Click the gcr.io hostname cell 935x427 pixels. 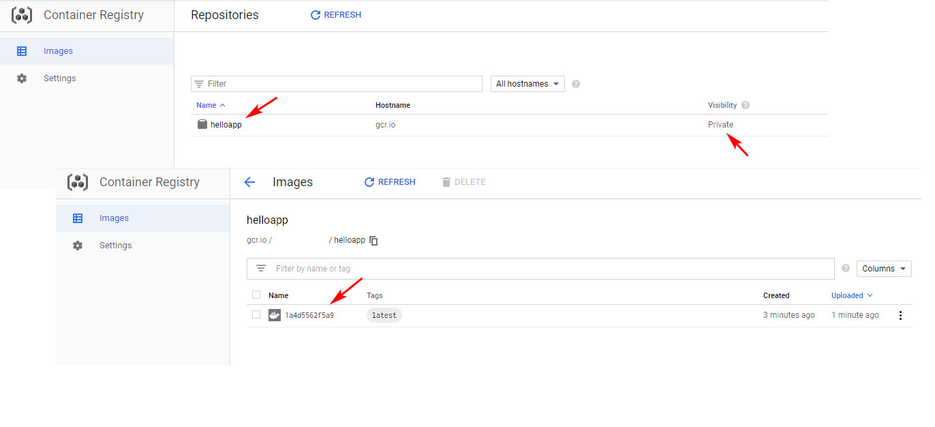(x=385, y=125)
